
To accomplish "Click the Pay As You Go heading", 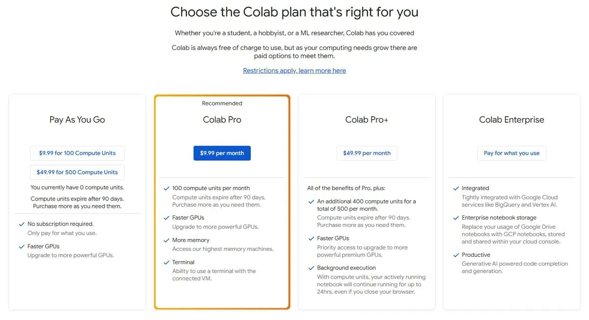I will 77,120.
